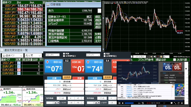Check 決済同時発注 box in the EUR/JPY panel
191x107 pixels.
point(104,56)
